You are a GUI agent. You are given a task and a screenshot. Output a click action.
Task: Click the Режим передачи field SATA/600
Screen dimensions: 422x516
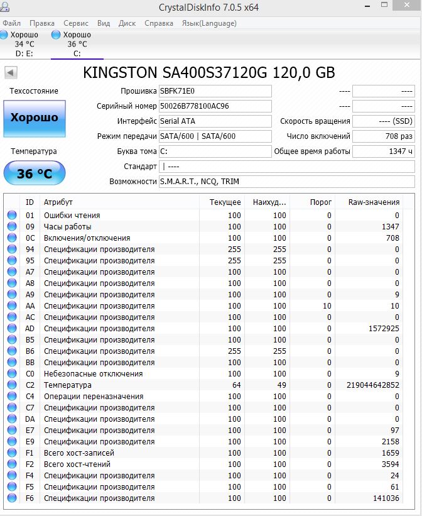[215, 136]
